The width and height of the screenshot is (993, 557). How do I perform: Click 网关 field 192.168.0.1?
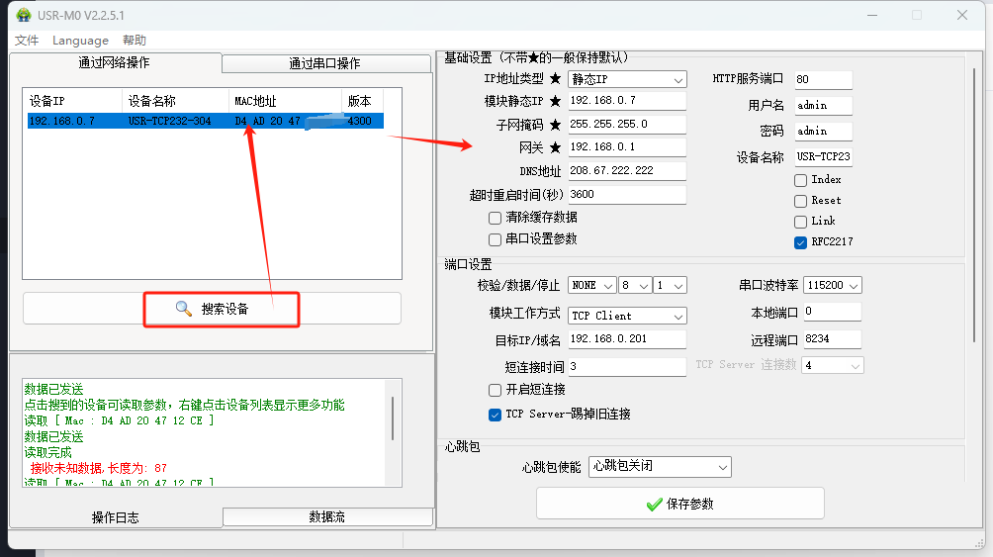tap(627, 147)
